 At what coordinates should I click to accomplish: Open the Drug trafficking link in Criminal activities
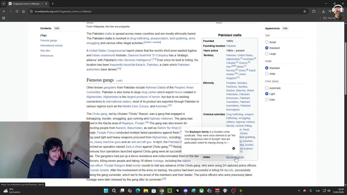[x=234, y=114]
